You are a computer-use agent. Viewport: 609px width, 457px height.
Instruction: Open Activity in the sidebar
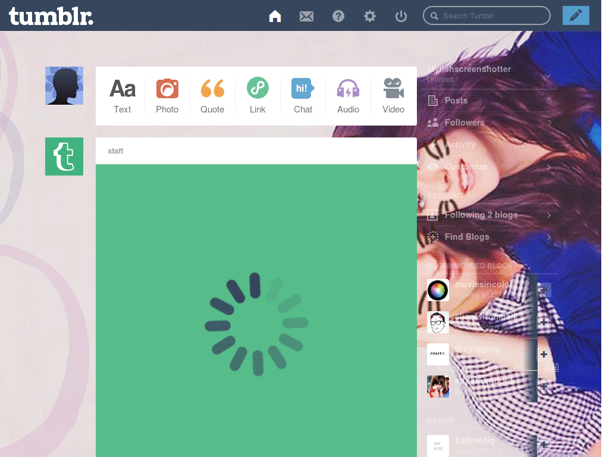coord(489,145)
